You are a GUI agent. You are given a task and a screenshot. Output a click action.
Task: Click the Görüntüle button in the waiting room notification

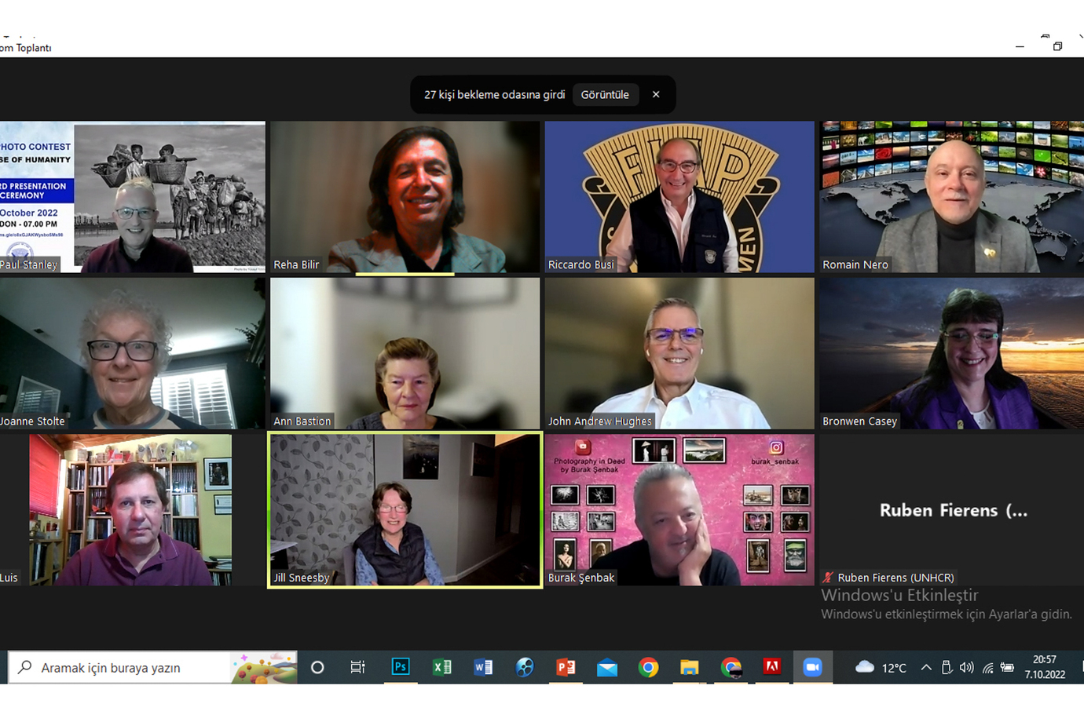click(604, 95)
